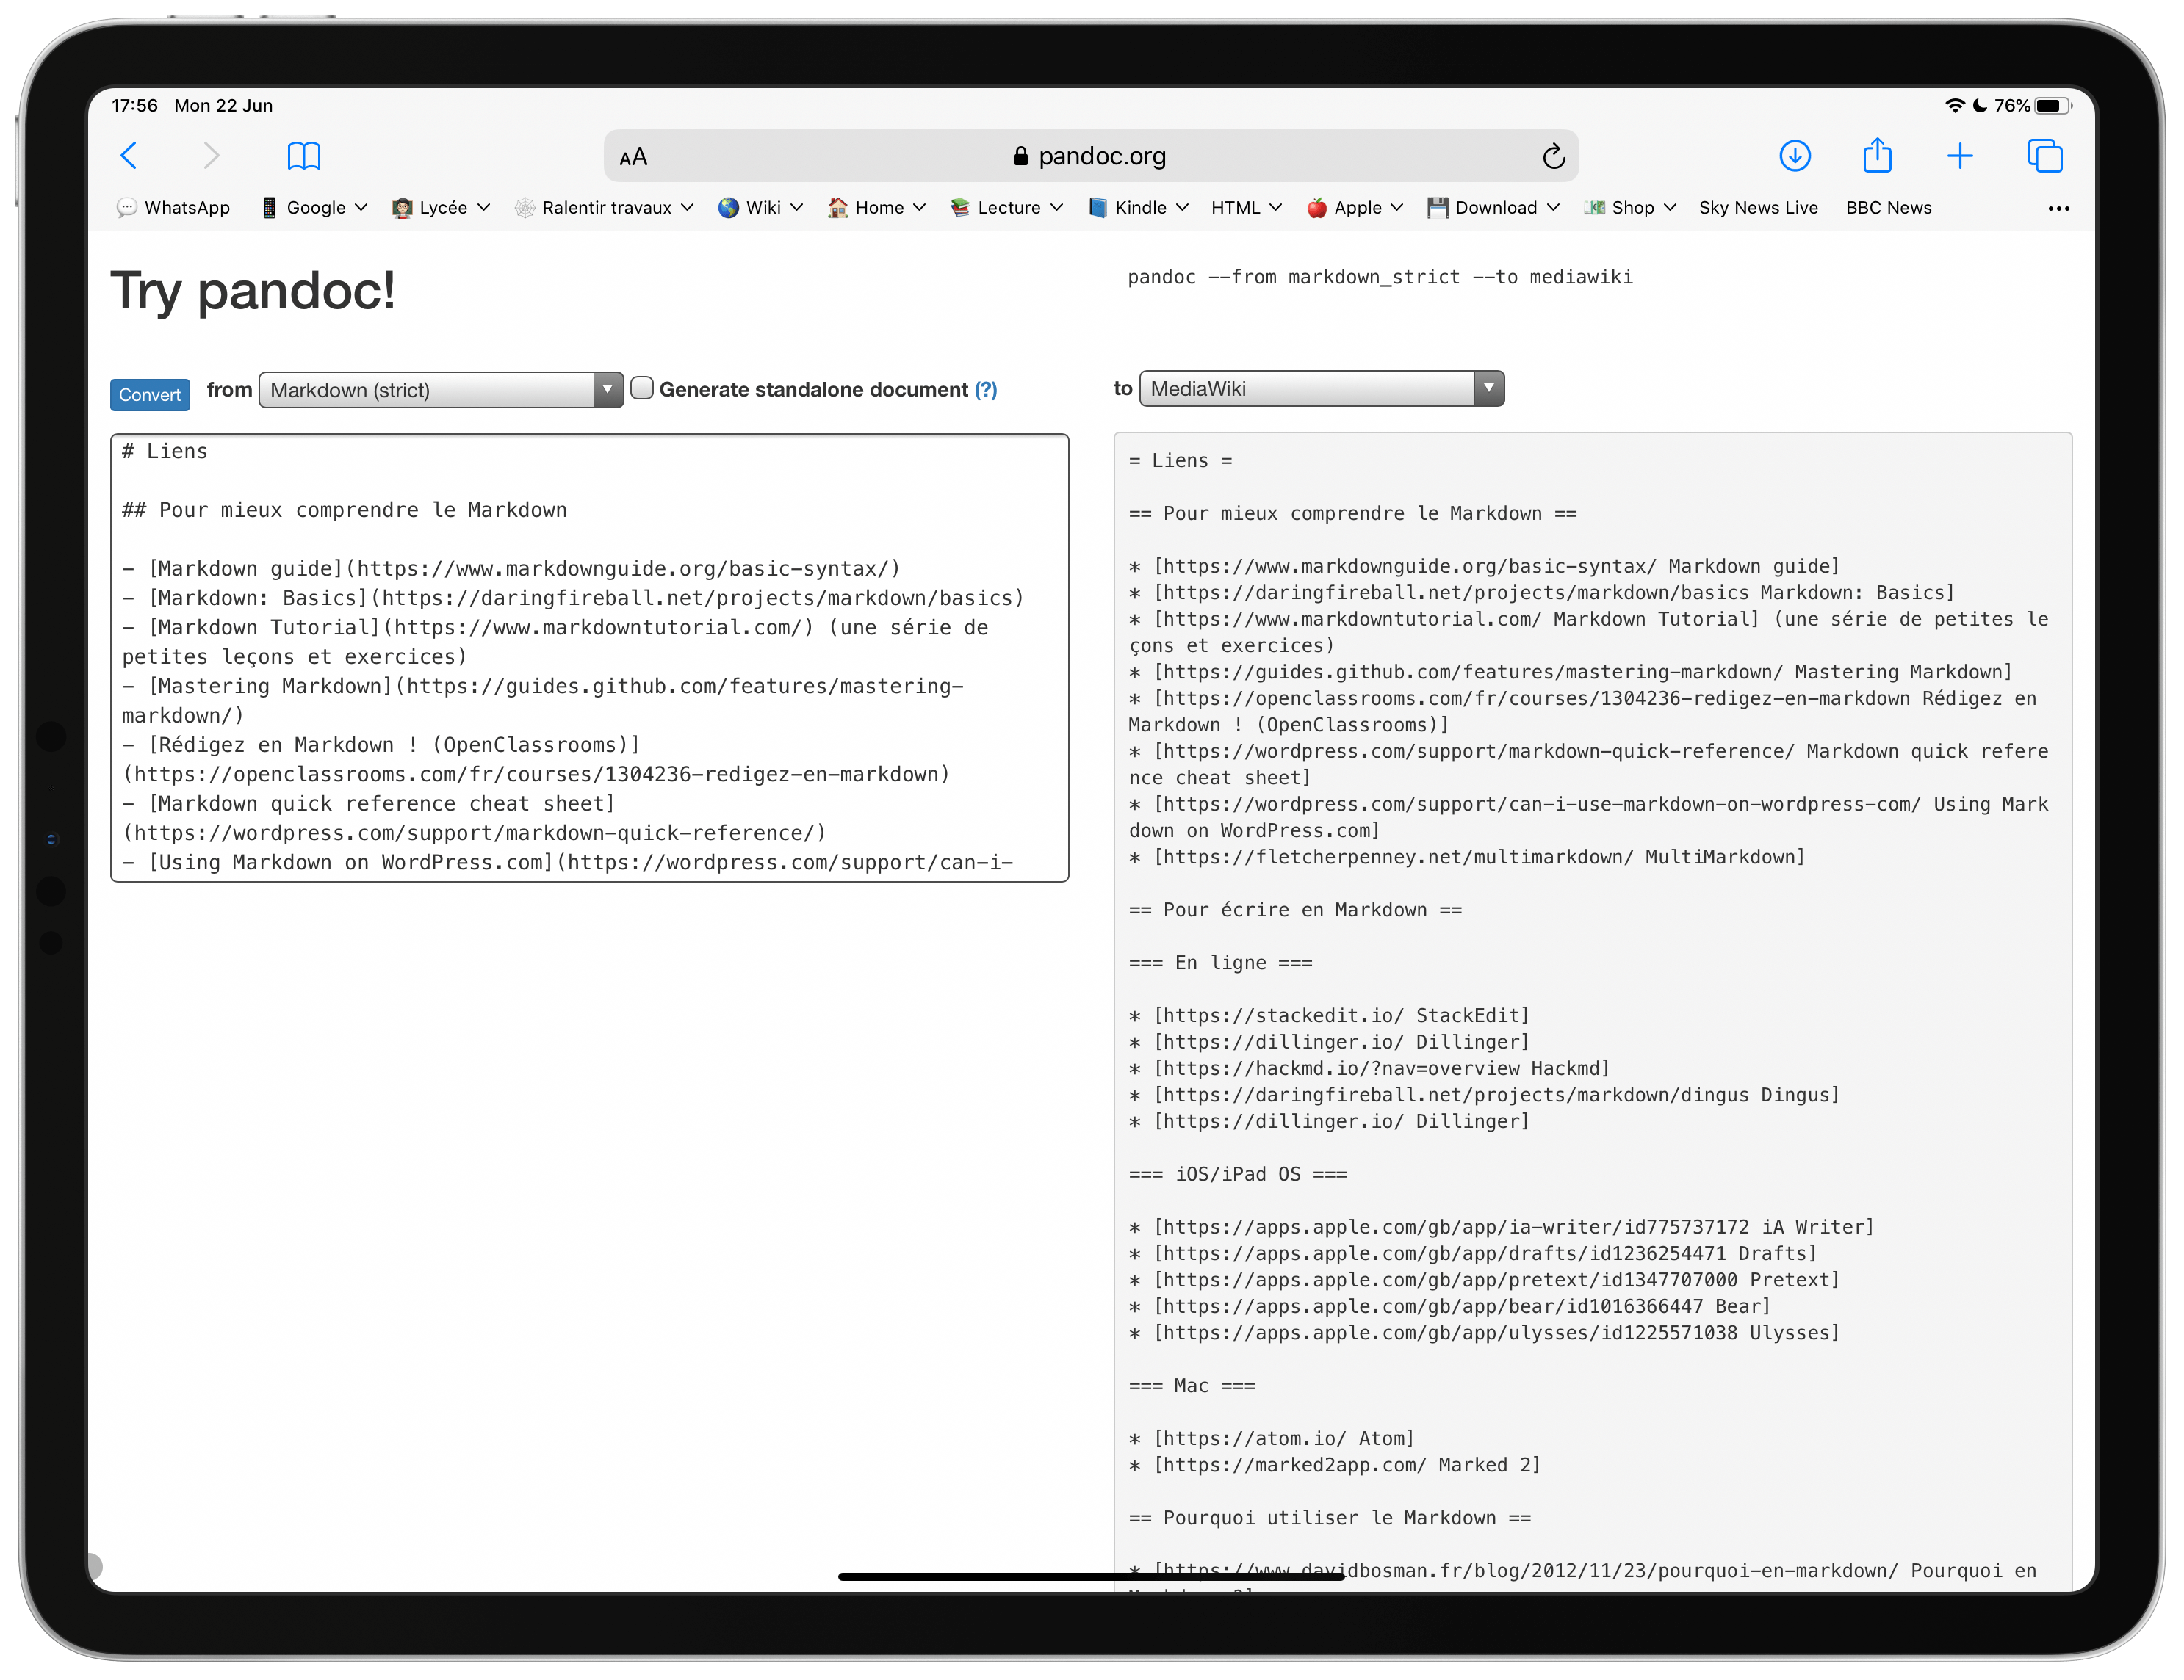Expand the Ralentir travaux bookmark folder

pyautogui.click(x=604, y=208)
